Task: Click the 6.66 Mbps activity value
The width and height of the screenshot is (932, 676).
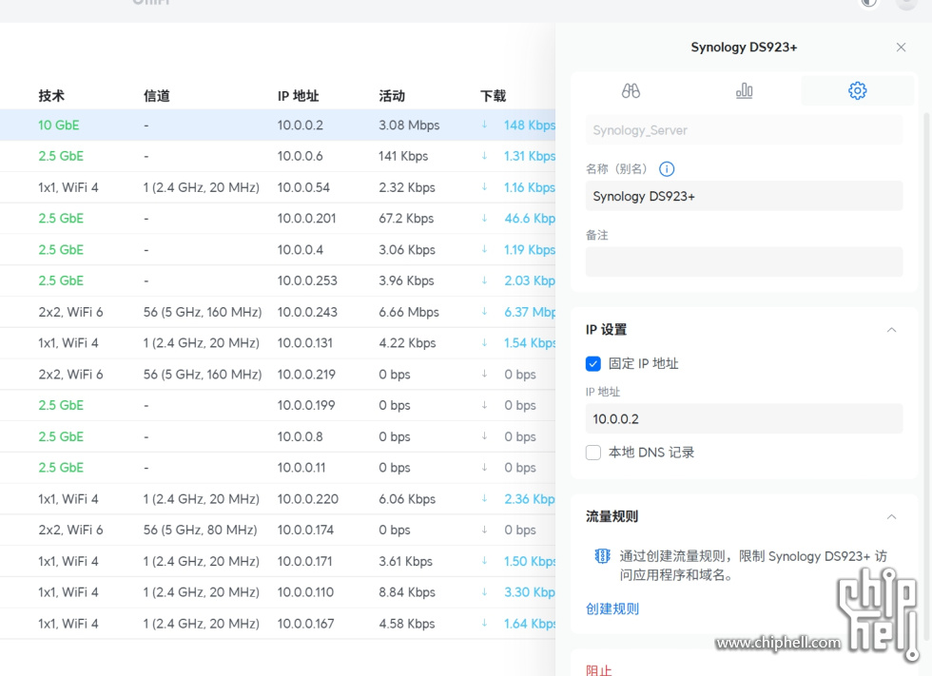Action: coord(409,313)
